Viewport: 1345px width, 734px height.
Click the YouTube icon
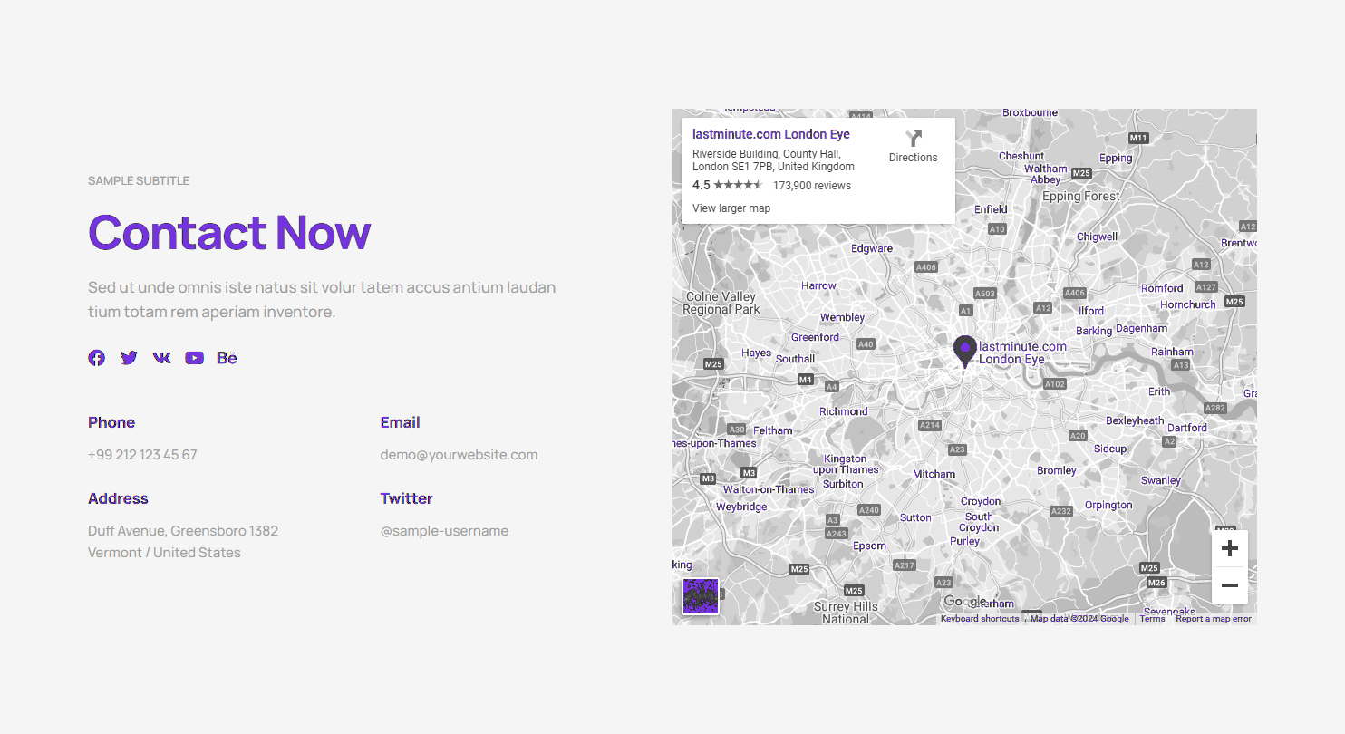(x=194, y=358)
